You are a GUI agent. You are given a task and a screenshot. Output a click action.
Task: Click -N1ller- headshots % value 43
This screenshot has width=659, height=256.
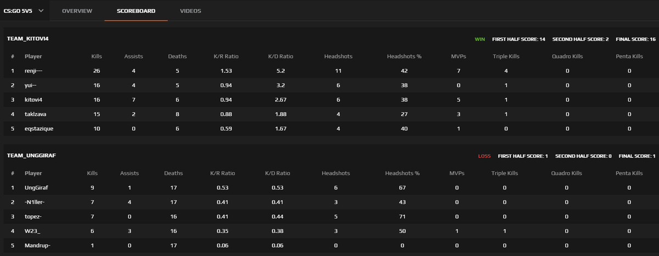pos(403,202)
